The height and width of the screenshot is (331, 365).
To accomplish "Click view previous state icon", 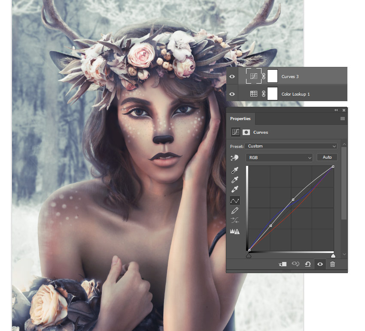I will [x=295, y=264].
